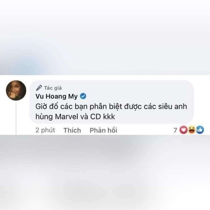Click the "Tác giả" author label
This screenshot has width=210, height=210.
point(53,88)
